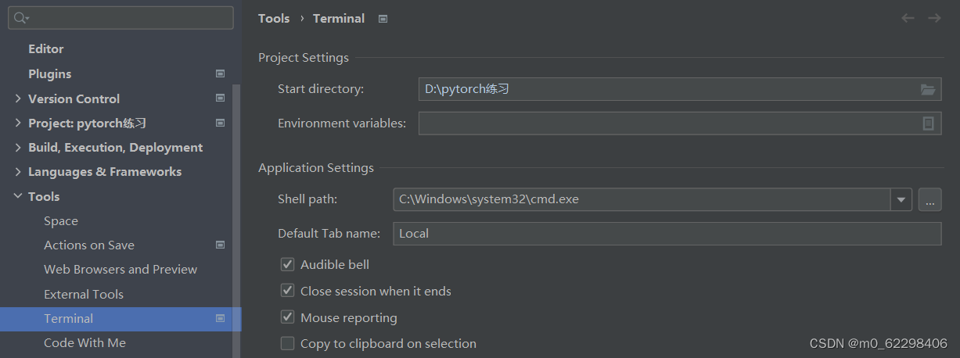
Task: Click the Default Tab name field
Action: (x=667, y=233)
